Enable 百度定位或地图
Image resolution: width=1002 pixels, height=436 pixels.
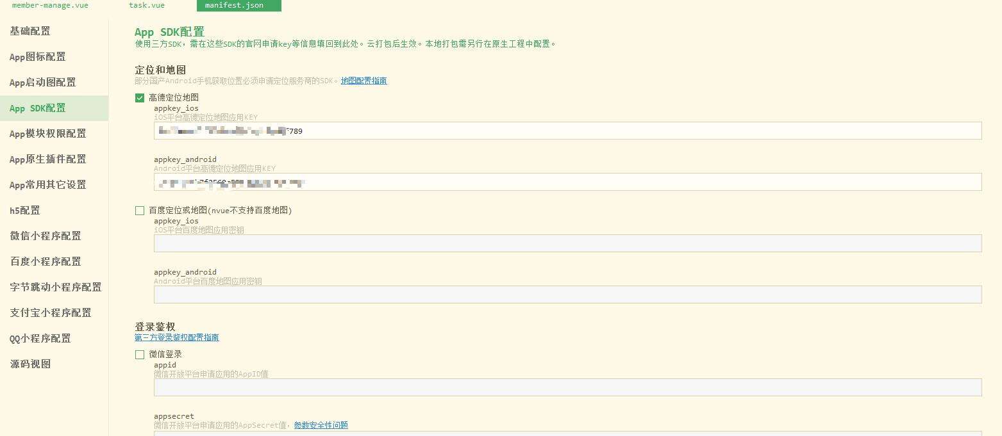[139, 210]
